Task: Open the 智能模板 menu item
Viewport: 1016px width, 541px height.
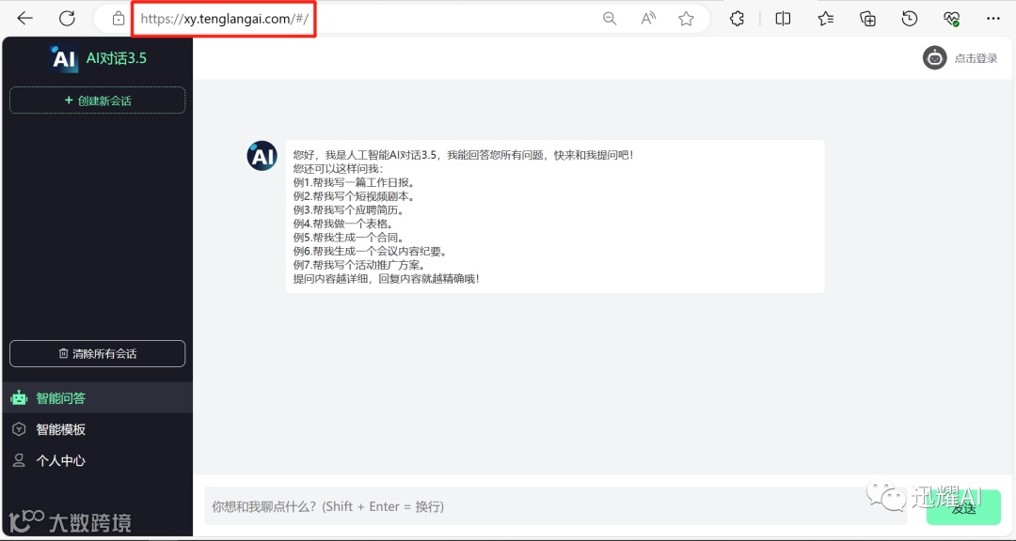Action: click(97, 429)
